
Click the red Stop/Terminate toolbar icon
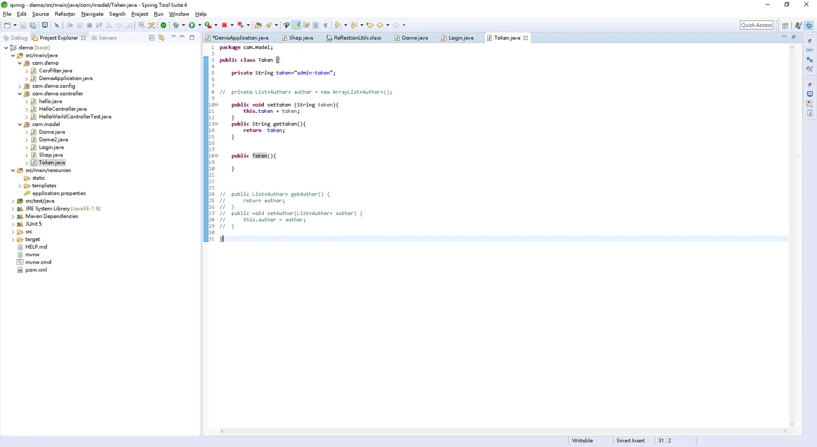click(225, 25)
